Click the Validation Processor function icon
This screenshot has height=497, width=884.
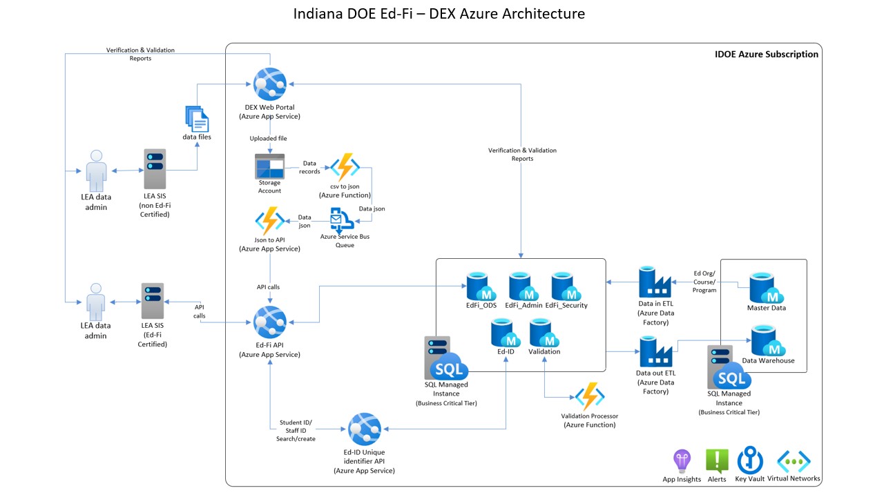pyautogui.click(x=590, y=397)
